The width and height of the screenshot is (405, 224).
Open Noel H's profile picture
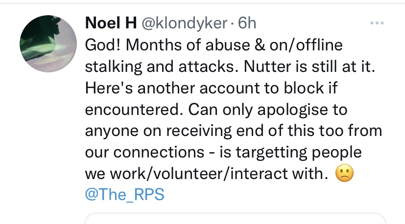click(48, 44)
